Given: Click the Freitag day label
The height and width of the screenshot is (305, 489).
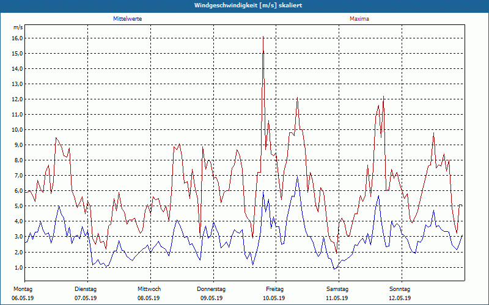Looking at the screenshot, I should pos(274,289).
